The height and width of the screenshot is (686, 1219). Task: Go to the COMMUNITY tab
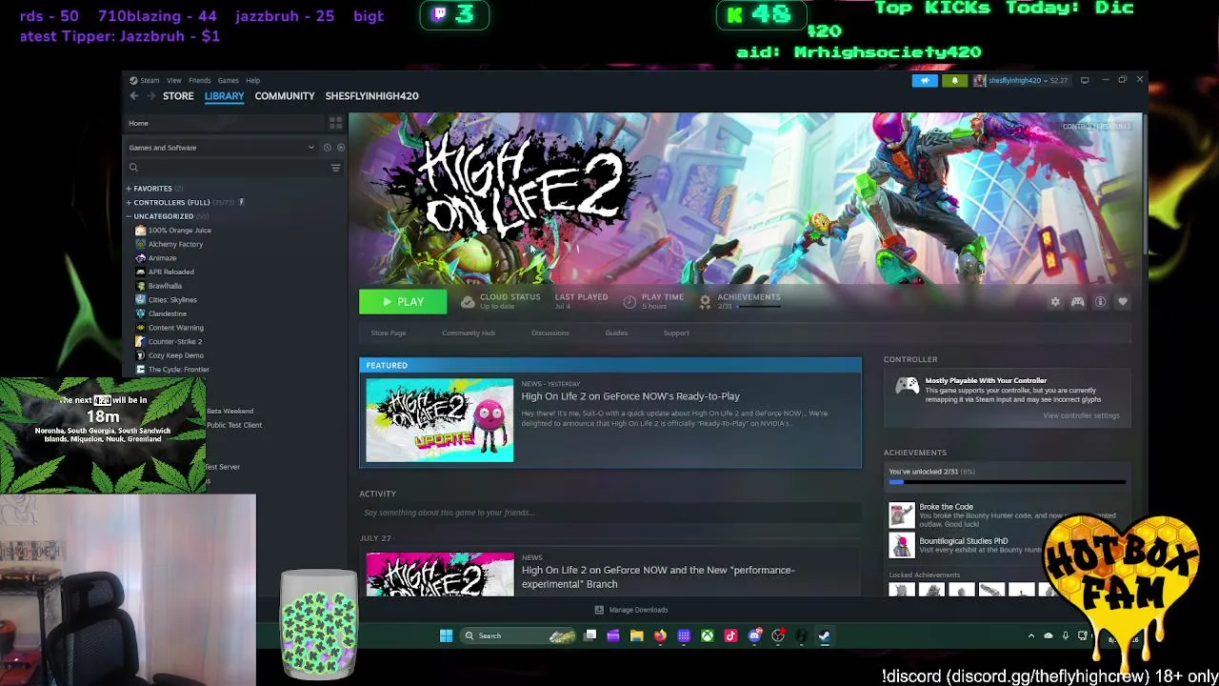pos(285,96)
